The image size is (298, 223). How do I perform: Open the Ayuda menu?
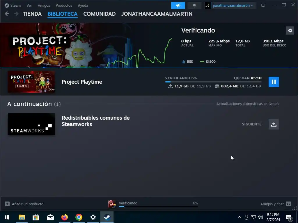tap(83, 5)
